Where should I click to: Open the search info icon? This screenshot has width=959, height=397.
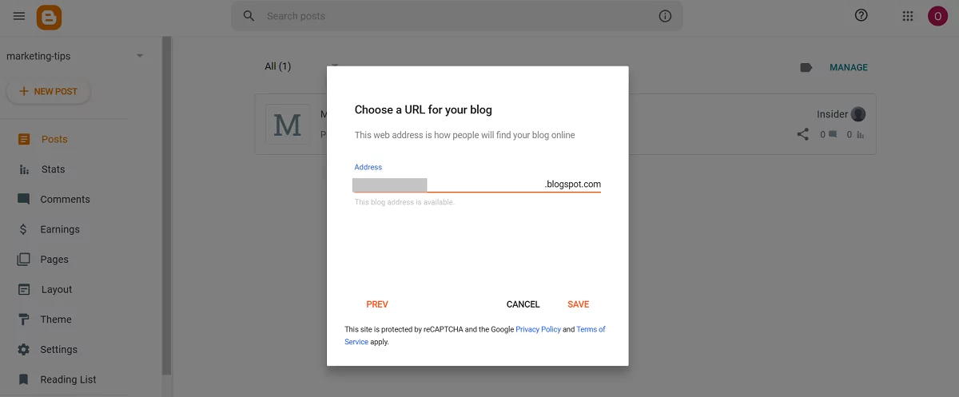pos(665,16)
